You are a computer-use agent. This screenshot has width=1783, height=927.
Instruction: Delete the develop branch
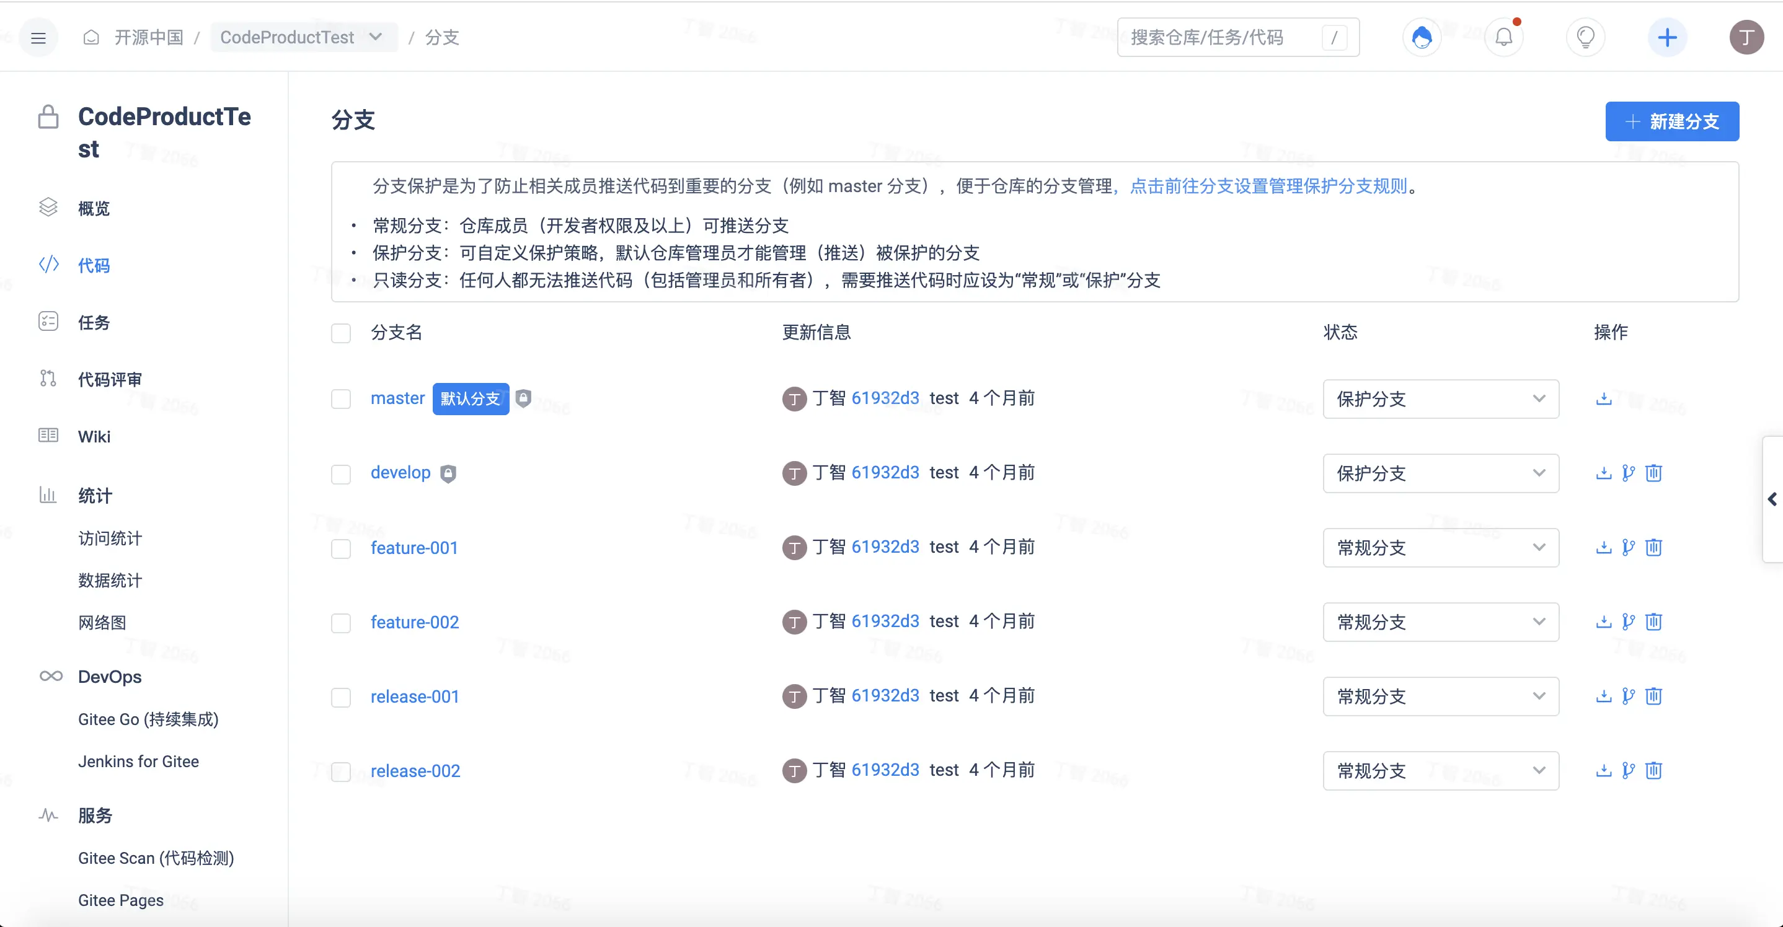click(1653, 473)
